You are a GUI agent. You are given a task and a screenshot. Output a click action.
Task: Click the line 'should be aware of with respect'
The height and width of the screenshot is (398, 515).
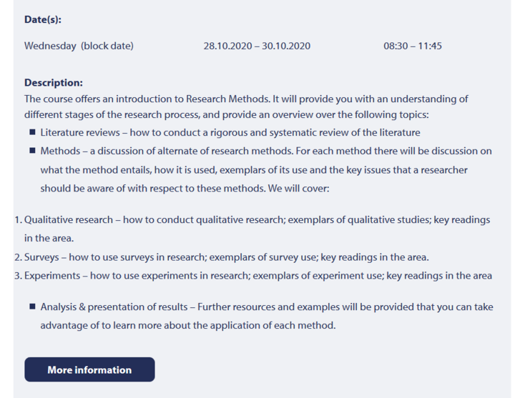185,189
